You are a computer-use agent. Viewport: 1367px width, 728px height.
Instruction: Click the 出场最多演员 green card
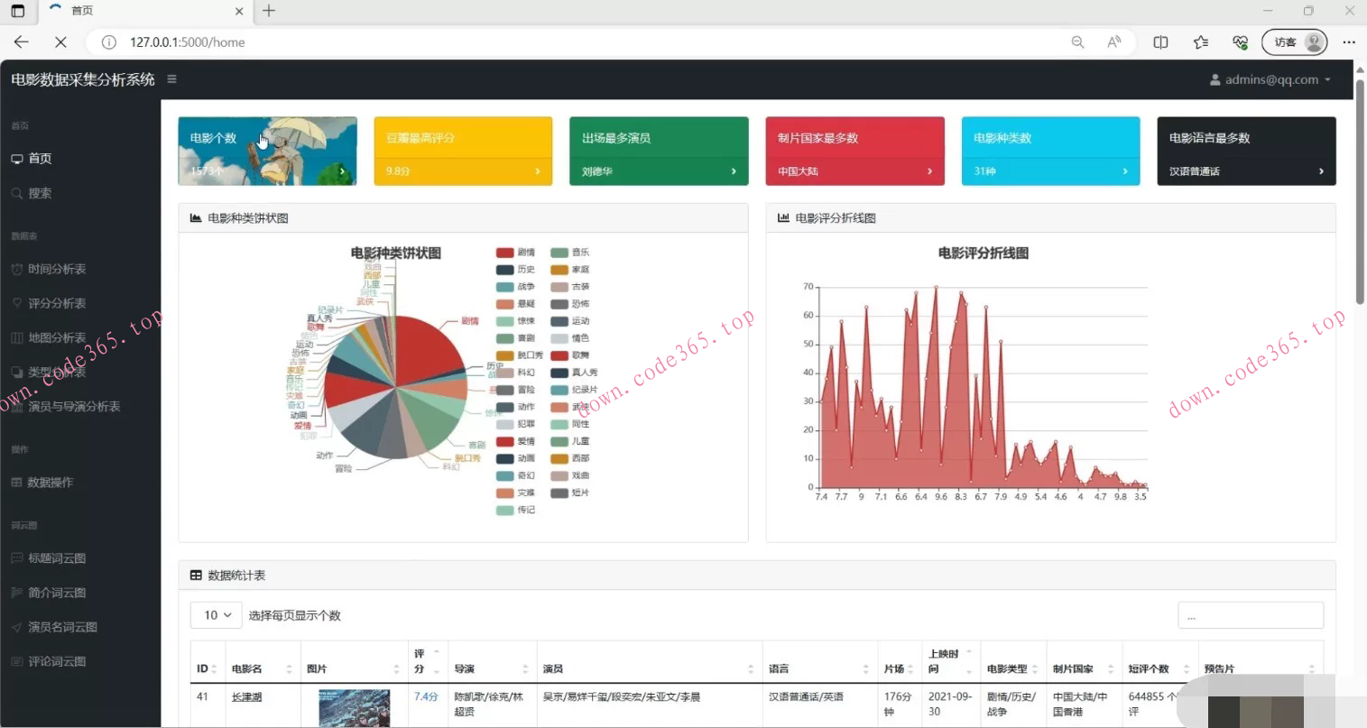click(659, 151)
